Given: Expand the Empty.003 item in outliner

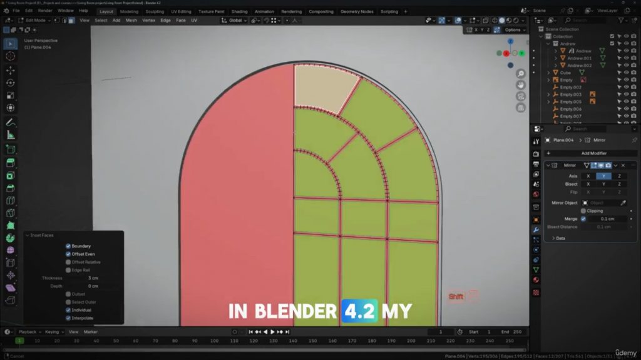Looking at the screenshot, I should tap(548, 94).
